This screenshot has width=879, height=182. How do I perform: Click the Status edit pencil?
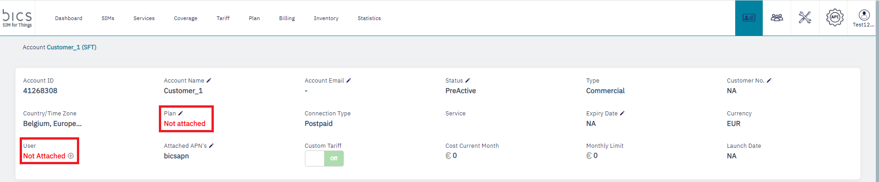pyautogui.click(x=467, y=80)
